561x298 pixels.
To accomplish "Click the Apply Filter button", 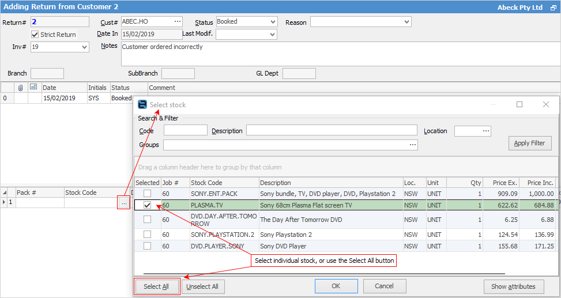I will coord(530,143).
